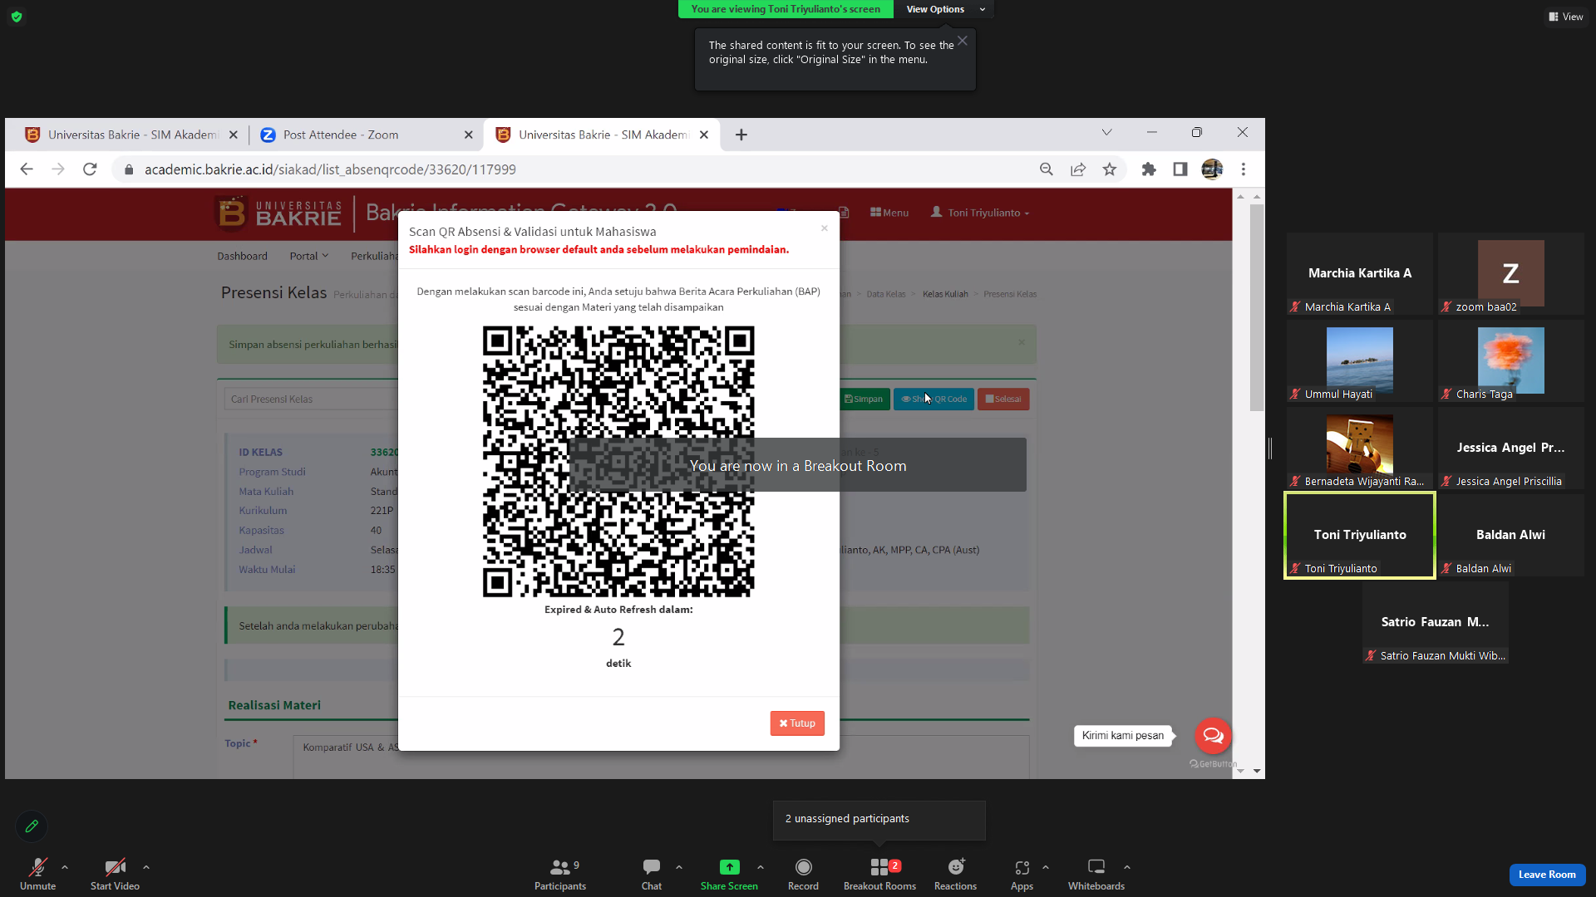Image resolution: width=1596 pixels, height=897 pixels.
Task: Click the Topic text field
Action: coord(661,756)
